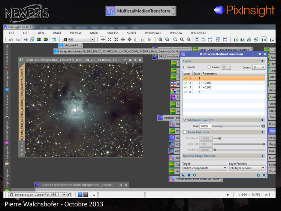Viewport: 281px width, 211px height.
Task: Click the DBE_Correction process icon
Action: [155, 57]
